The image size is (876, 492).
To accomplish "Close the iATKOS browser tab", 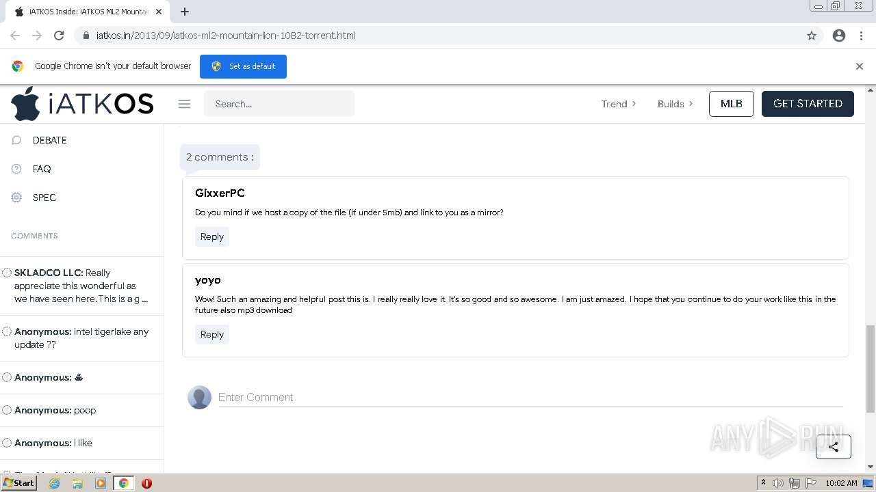I will pyautogui.click(x=159, y=12).
